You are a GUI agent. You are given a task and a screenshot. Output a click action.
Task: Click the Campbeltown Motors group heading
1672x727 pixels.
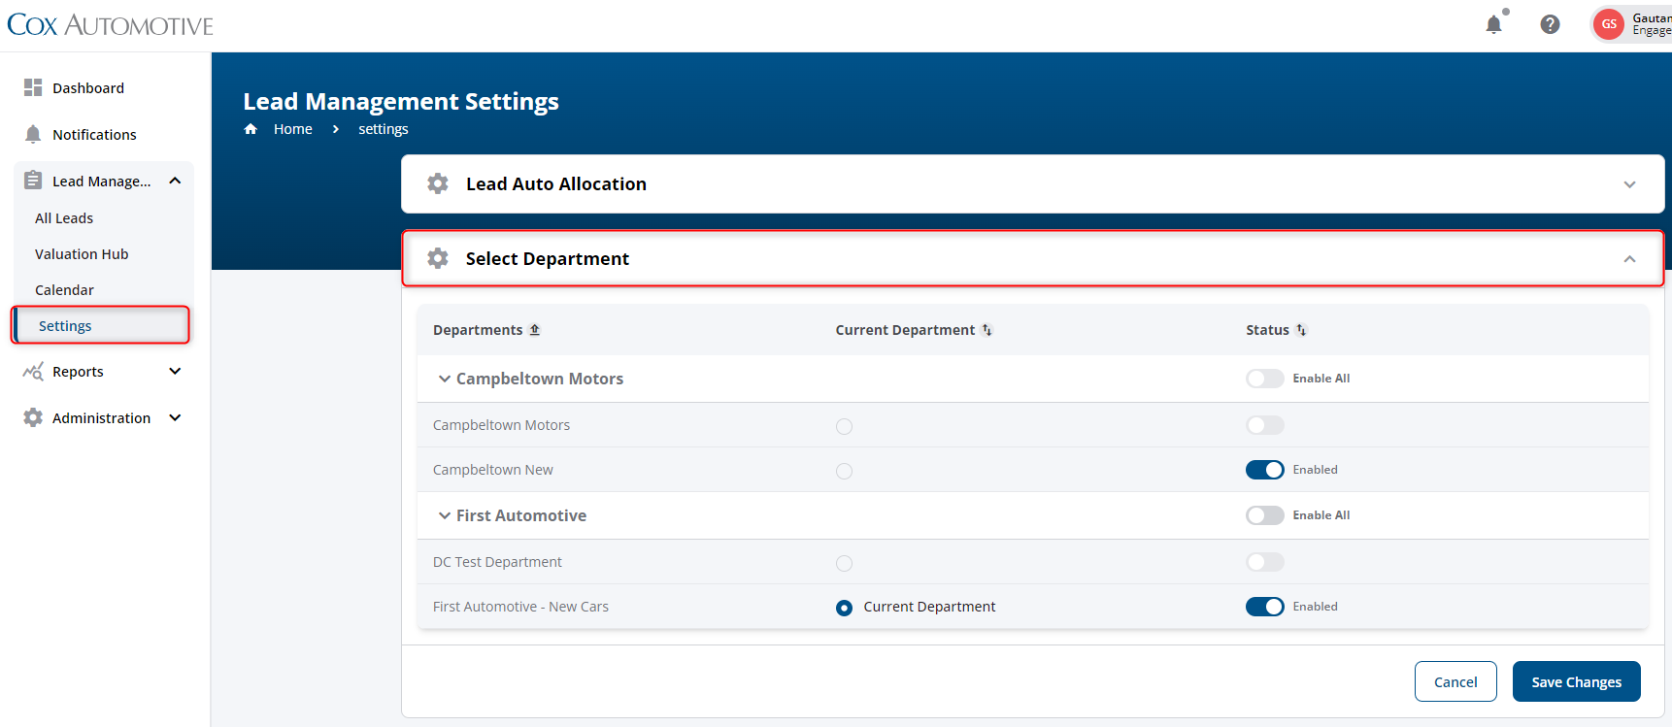click(540, 379)
